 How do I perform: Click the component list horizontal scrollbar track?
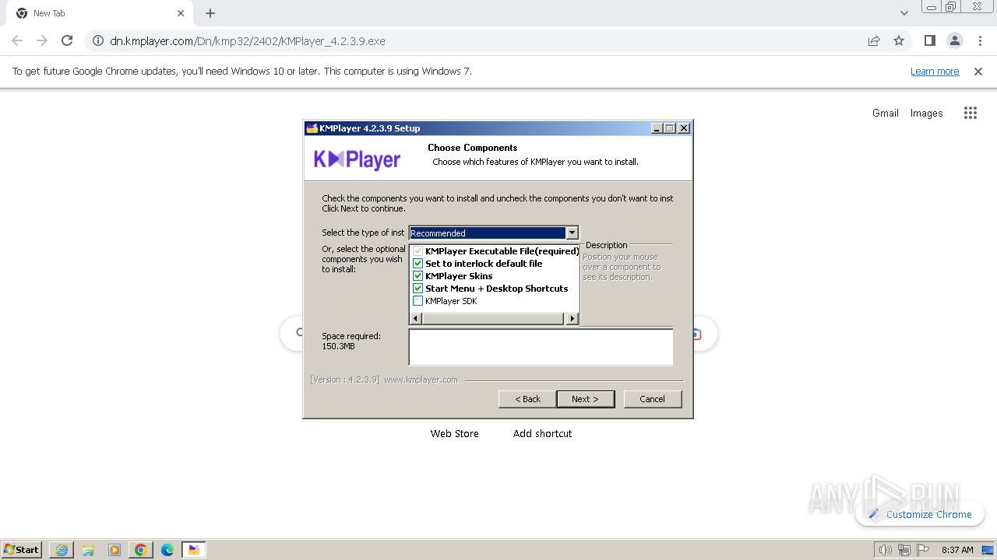coord(493,318)
